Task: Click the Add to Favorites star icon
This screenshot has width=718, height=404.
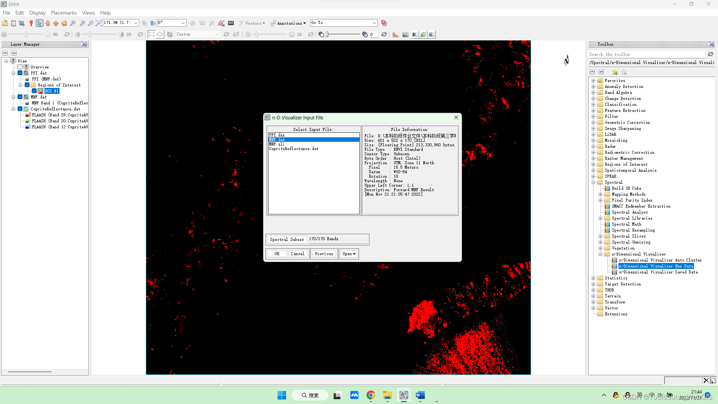Action: 614,72
